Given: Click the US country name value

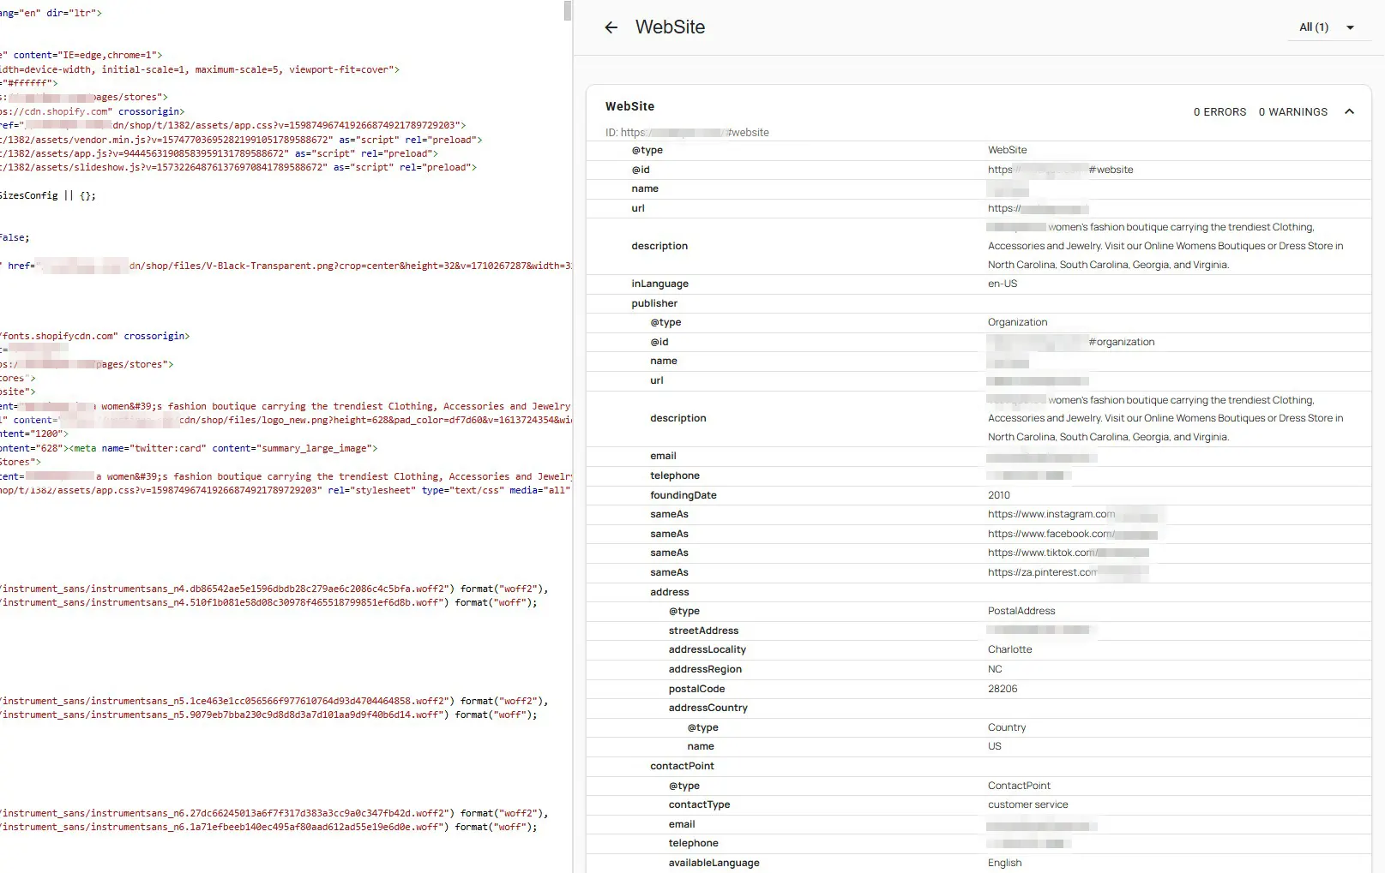Looking at the screenshot, I should (994, 746).
